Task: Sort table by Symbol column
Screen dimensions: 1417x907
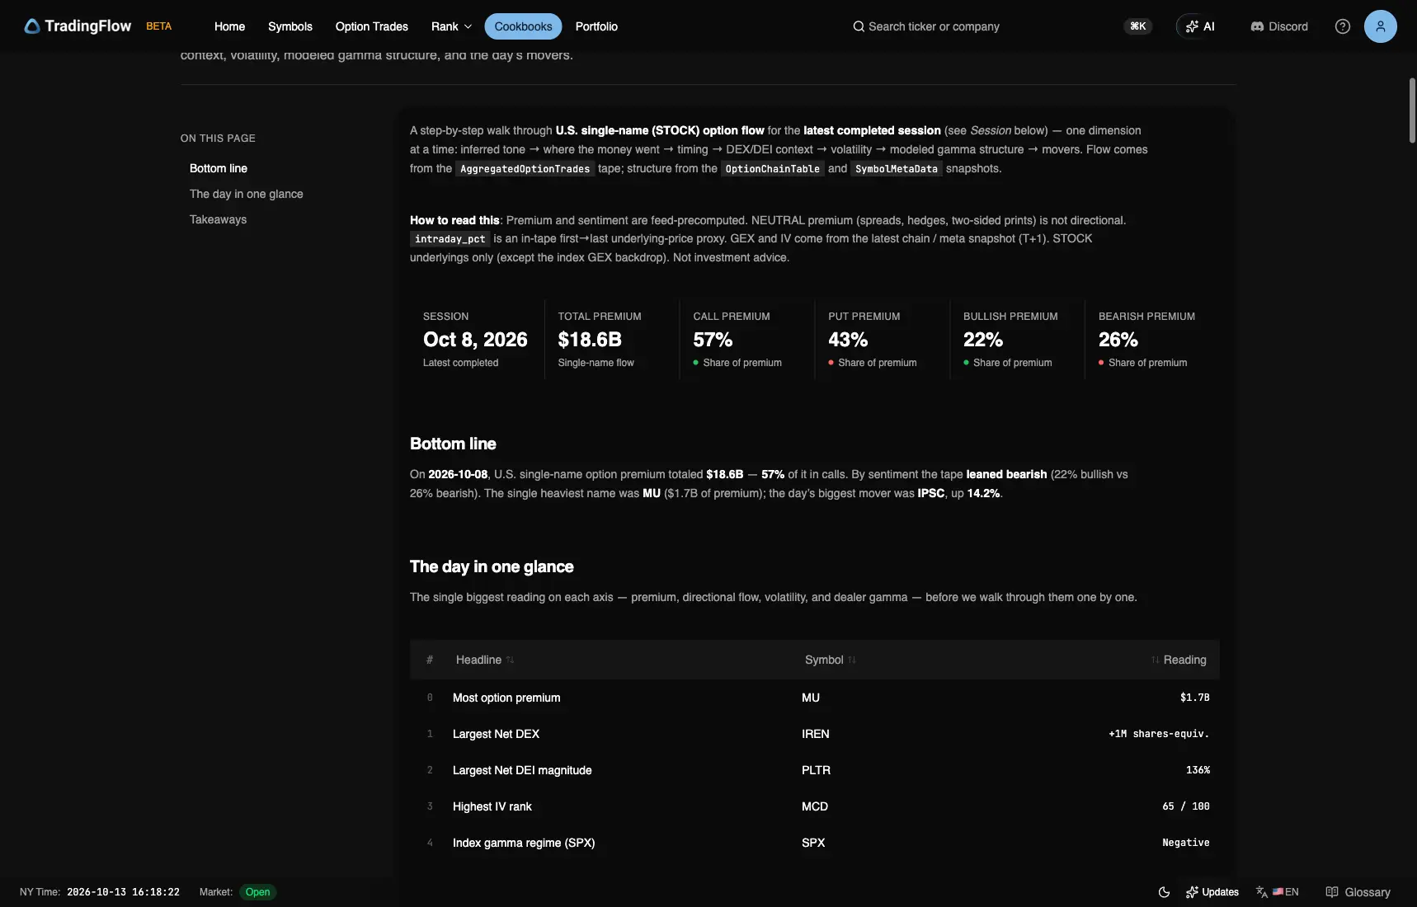Action: point(830,660)
